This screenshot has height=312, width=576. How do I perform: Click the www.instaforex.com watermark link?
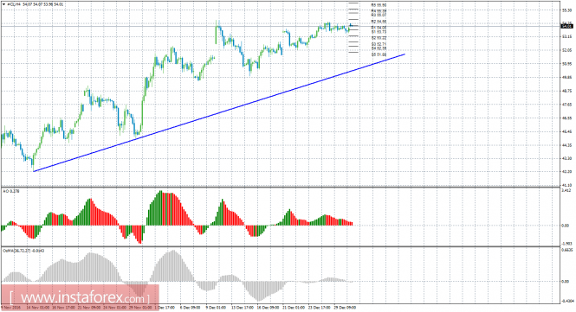click(x=80, y=297)
